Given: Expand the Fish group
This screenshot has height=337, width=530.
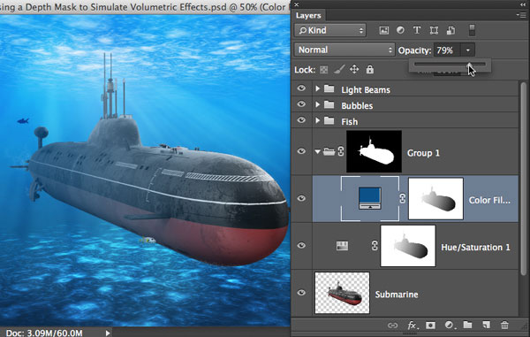Looking at the screenshot, I should pos(317,120).
